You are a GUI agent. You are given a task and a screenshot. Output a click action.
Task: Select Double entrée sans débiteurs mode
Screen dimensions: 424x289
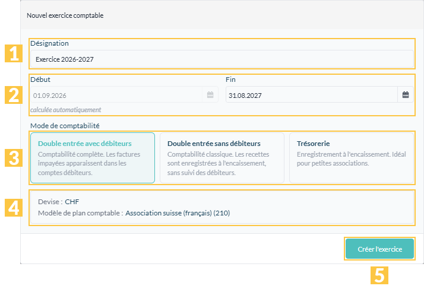click(x=222, y=158)
